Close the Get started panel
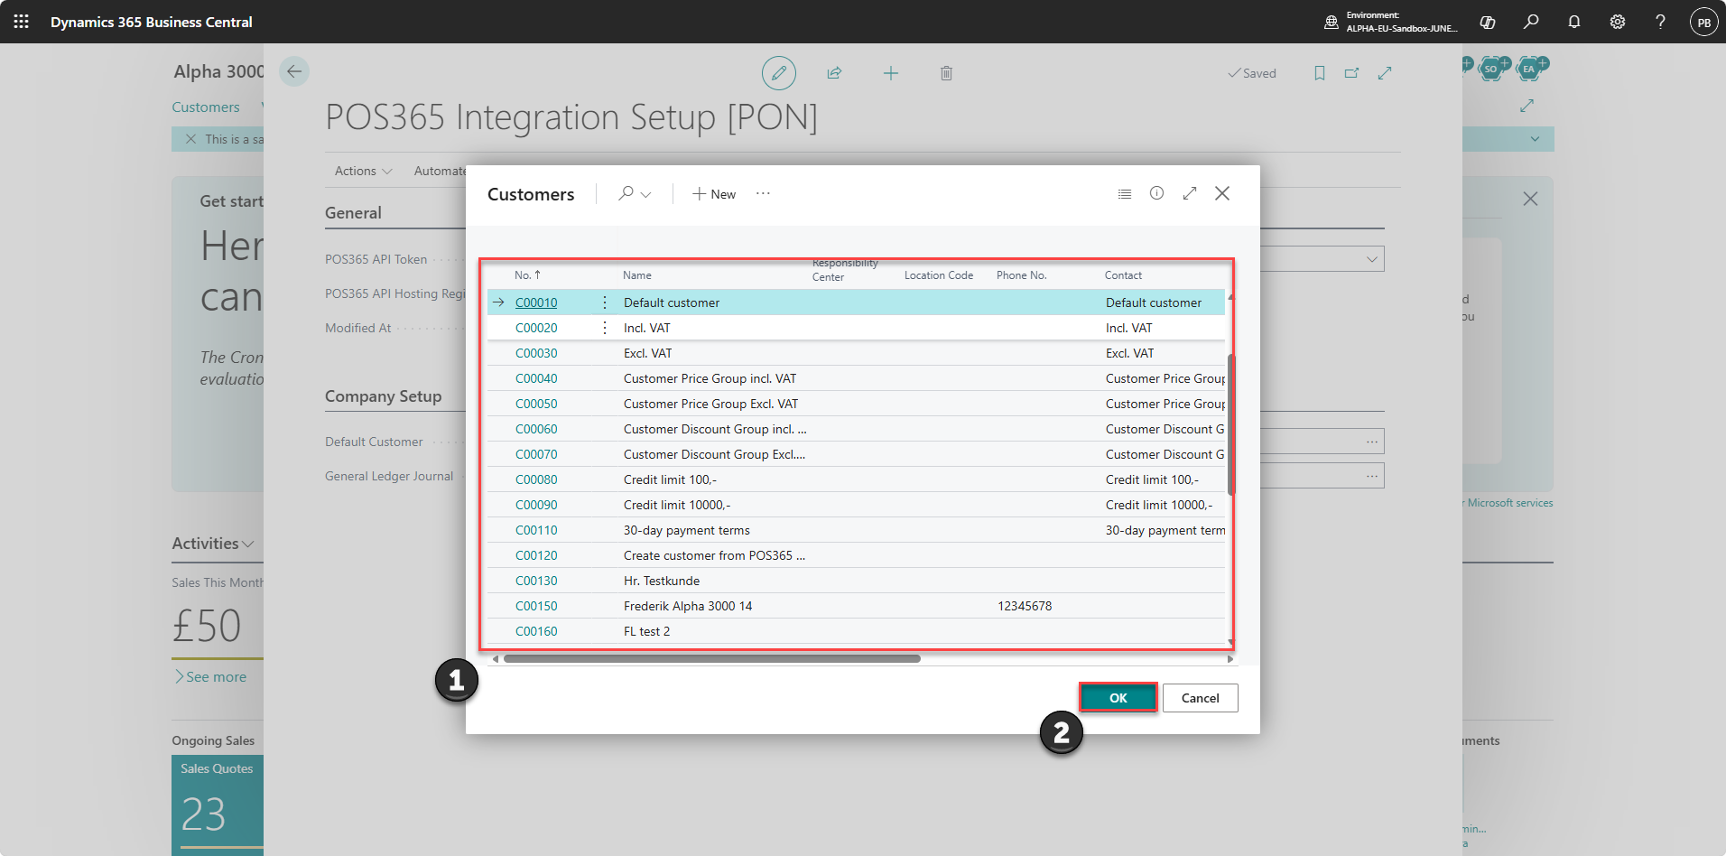This screenshot has width=1726, height=856. click(x=1530, y=199)
